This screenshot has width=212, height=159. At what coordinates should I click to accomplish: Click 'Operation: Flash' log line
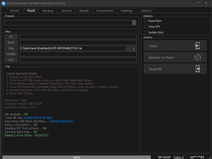point(16,100)
